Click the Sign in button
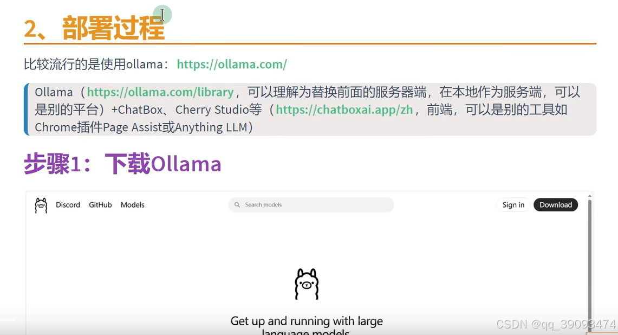 pyautogui.click(x=513, y=205)
